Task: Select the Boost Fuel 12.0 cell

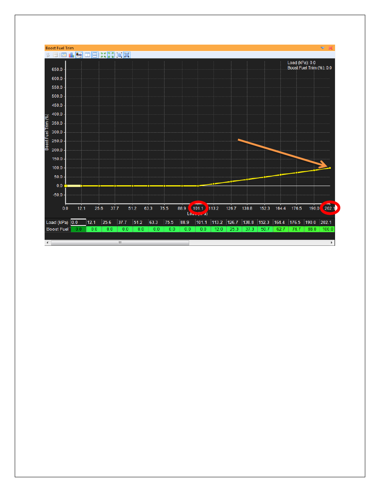Action: pyautogui.click(x=219, y=229)
